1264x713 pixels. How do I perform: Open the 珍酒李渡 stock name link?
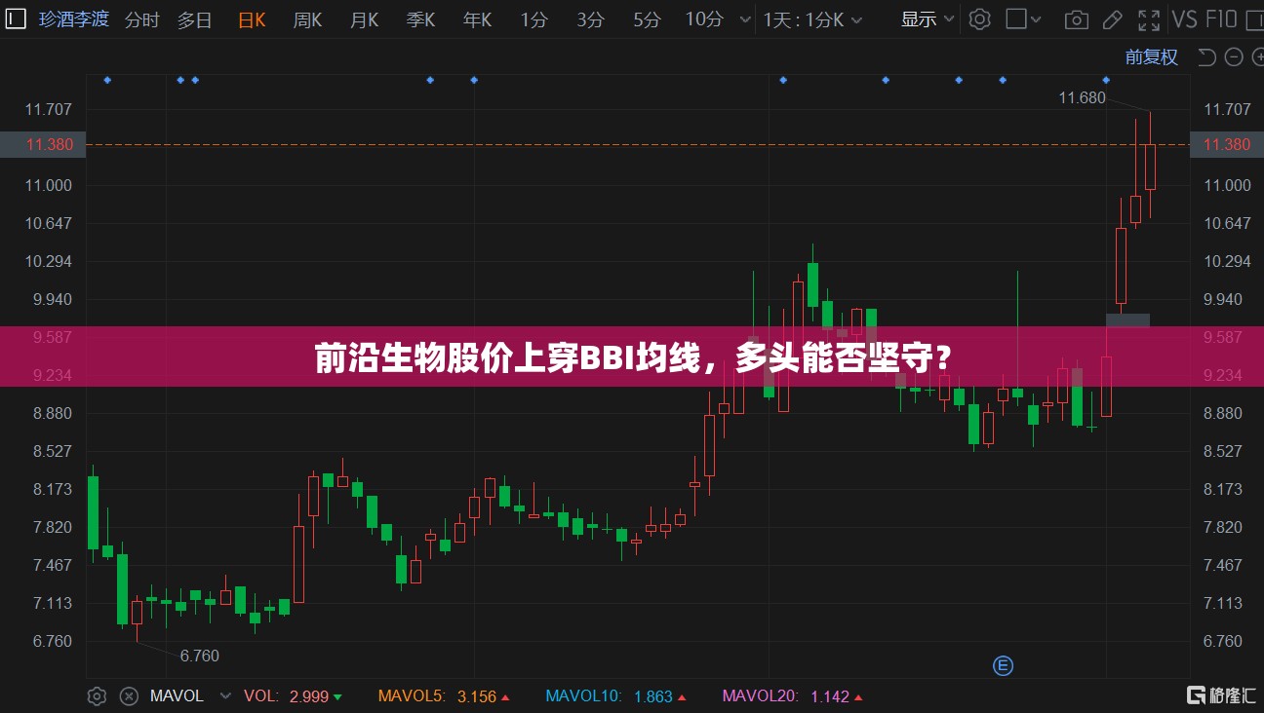click(x=74, y=19)
